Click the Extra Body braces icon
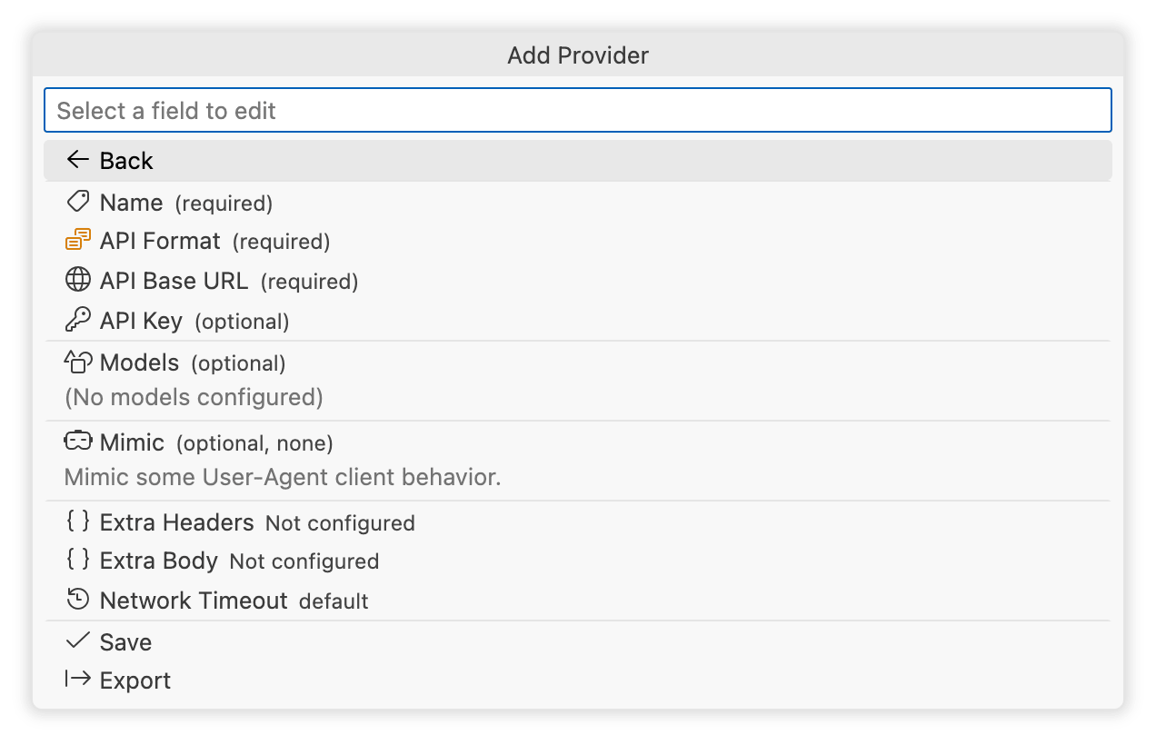This screenshot has height=745, width=1156. (78, 560)
